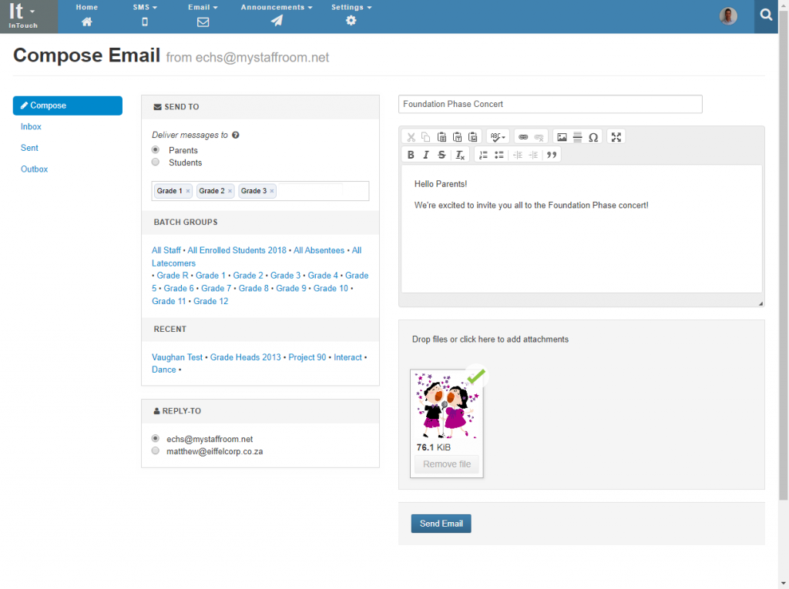This screenshot has width=789, height=589.
Task: Click the email subject field
Action: pos(549,104)
